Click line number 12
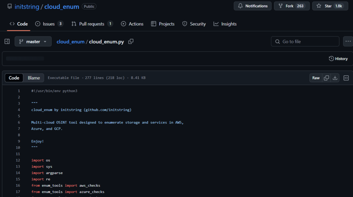 point(18,160)
